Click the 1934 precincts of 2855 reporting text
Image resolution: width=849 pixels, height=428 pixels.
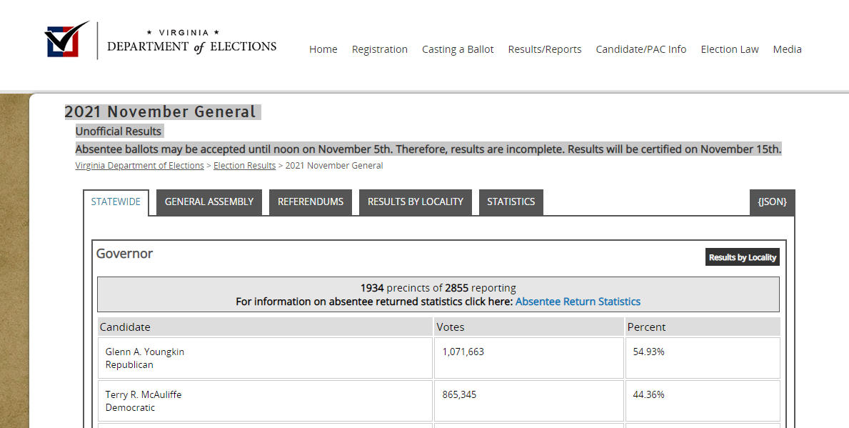438,288
